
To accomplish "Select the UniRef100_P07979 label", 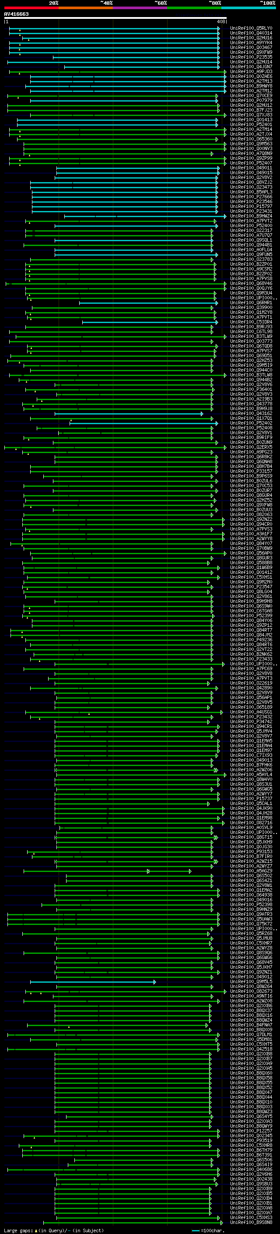I will tap(251, 101).
